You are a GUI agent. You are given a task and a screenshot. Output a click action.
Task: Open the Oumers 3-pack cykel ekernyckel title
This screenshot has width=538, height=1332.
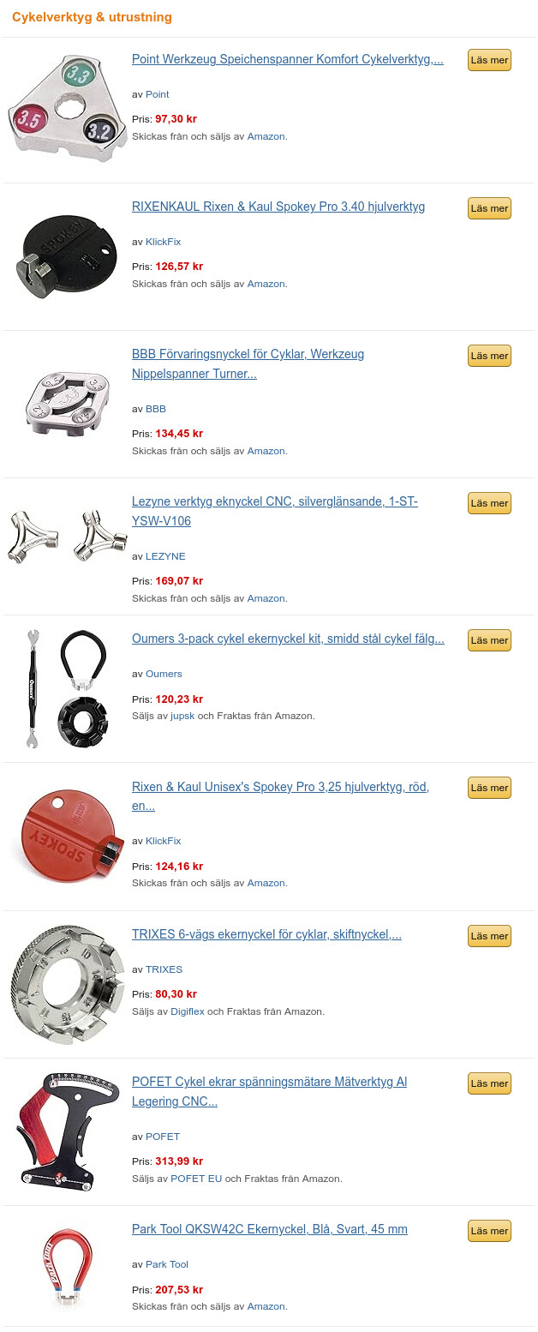pos(288,639)
